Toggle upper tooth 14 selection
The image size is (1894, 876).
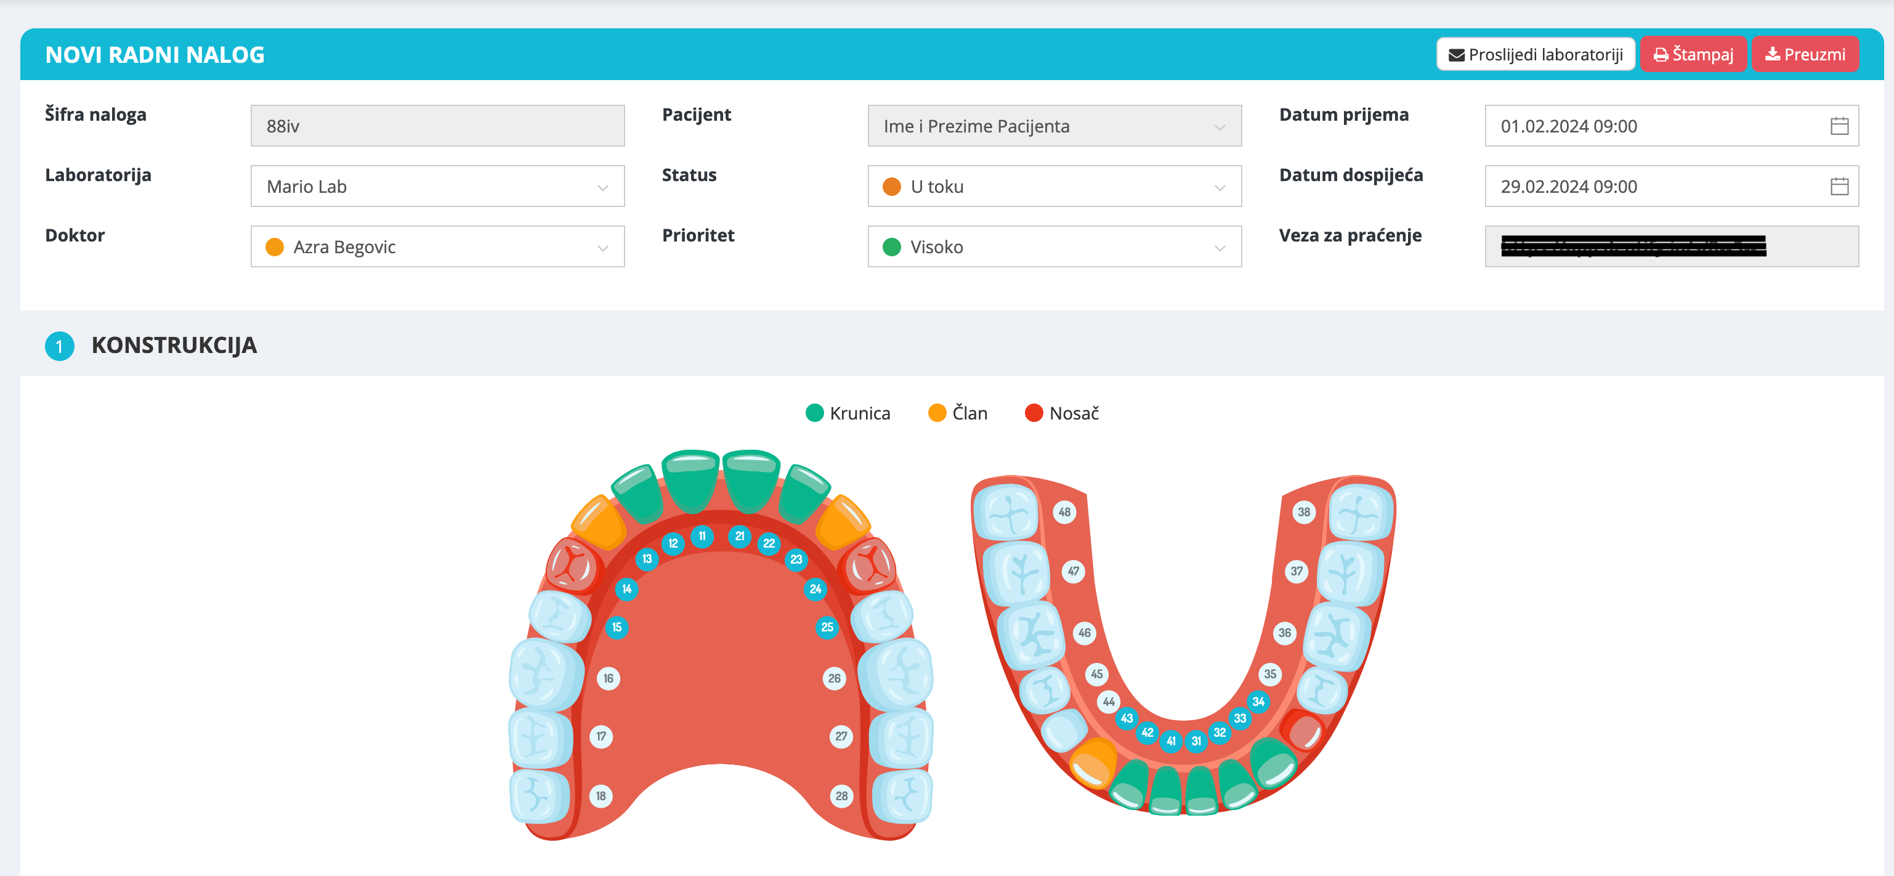click(x=626, y=589)
